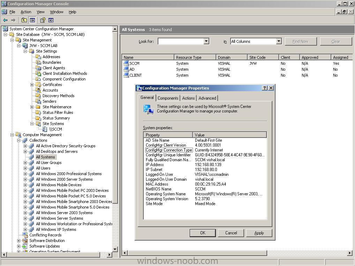Click the Find Now button
355x266 pixels.
pos(301,41)
